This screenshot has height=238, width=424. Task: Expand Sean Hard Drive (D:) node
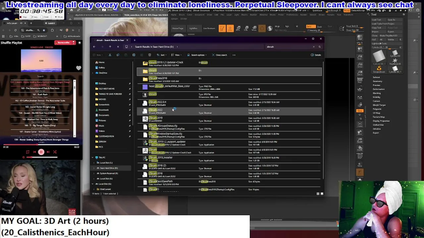click(94, 168)
